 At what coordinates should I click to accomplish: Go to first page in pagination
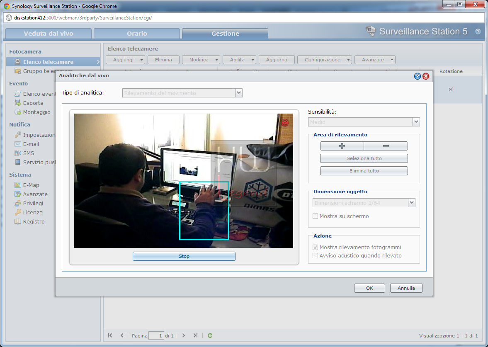[110, 335]
